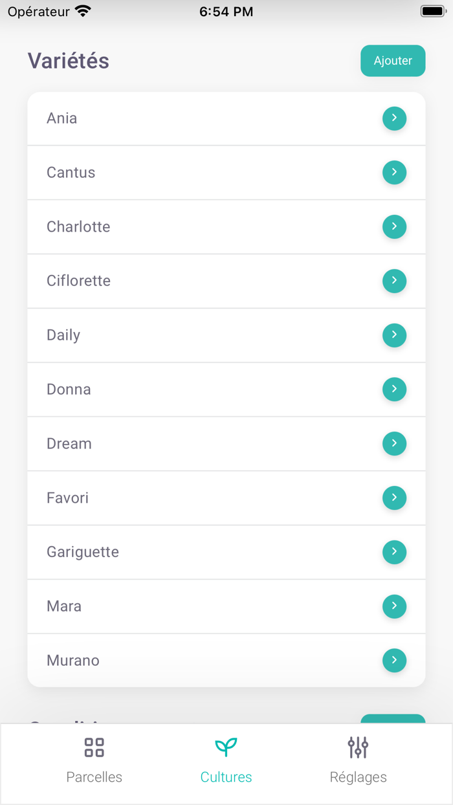Open the Gariguette chevron arrow
Screen dimensions: 453x805
click(394, 552)
